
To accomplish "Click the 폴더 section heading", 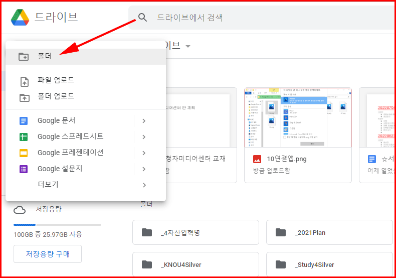I will tap(146, 204).
